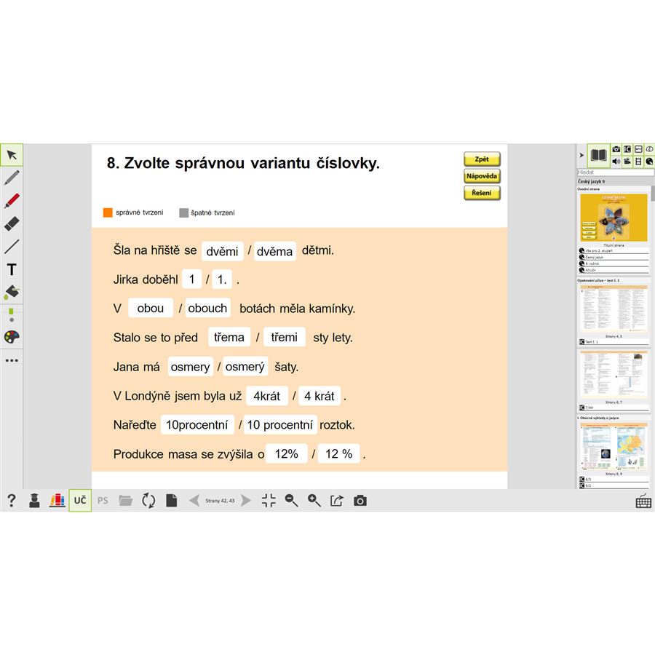Select the paint bucket fill tool
The image size is (655, 655).
tap(12, 293)
